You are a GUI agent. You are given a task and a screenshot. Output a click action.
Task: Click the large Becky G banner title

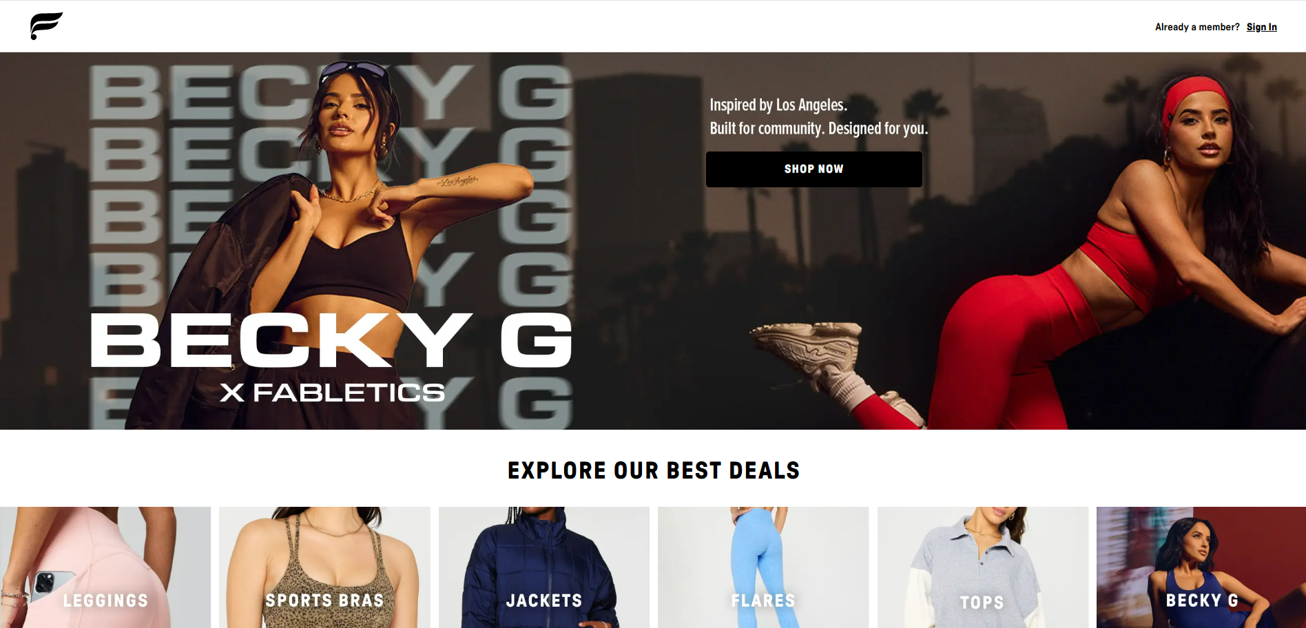coord(331,340)
